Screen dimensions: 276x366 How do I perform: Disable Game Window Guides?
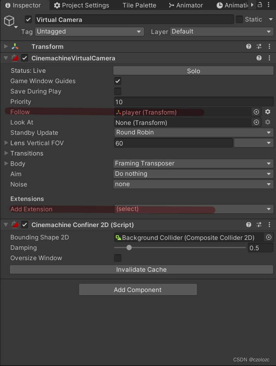118,81
